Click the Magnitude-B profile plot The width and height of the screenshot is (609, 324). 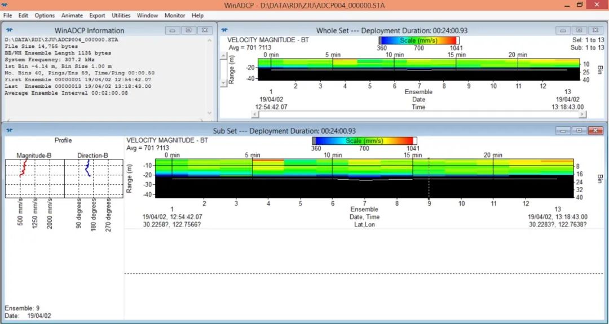[x=34, y=177]
